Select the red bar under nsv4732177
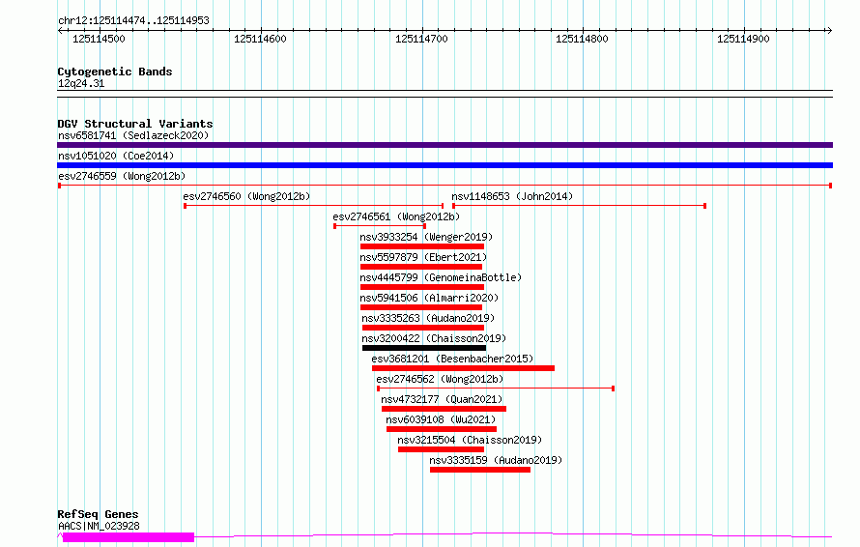 [x=444, y=409]
